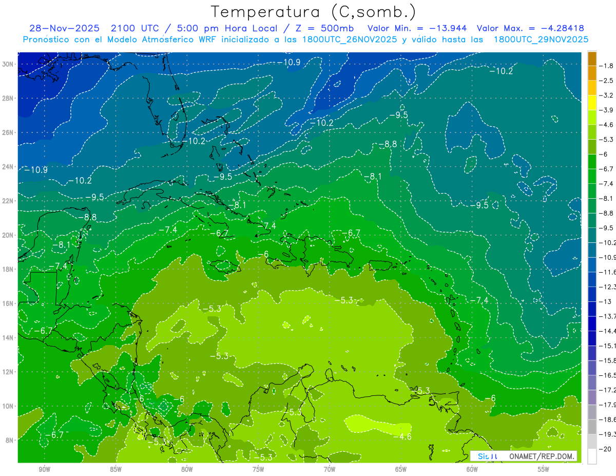Click the "12N" latitude axis label

tap(8, 372)
